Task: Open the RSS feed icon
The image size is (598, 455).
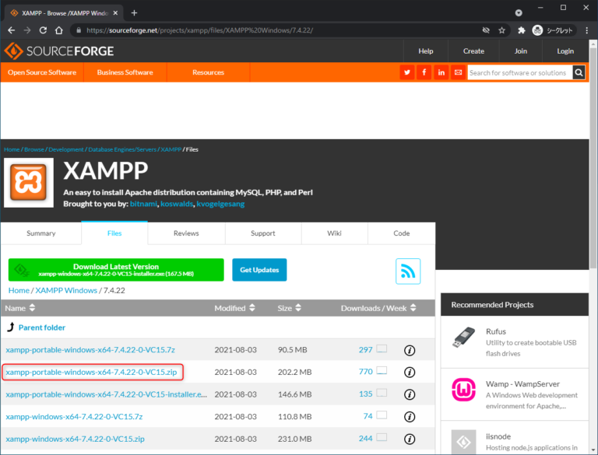Action: click(408, 271)
